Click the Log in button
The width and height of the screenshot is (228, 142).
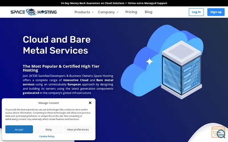[x=196, y=12]
